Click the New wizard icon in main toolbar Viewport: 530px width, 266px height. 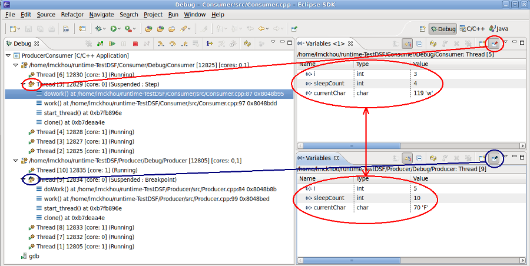[x=13, y=29]
